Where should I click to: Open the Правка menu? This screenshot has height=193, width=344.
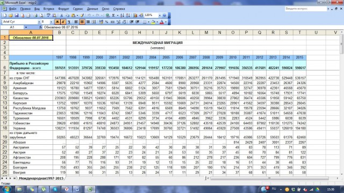pyautogui.click(x=25, y=9)
